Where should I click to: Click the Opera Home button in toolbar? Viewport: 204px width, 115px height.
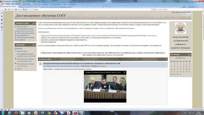coord(6,9)
